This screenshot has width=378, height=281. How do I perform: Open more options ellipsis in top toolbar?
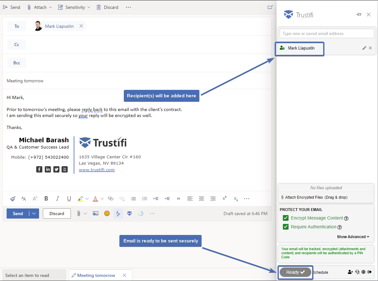128,7
